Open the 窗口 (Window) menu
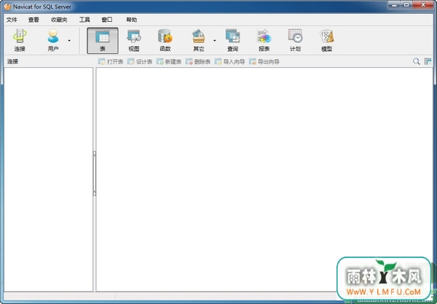 coord(107,20)
